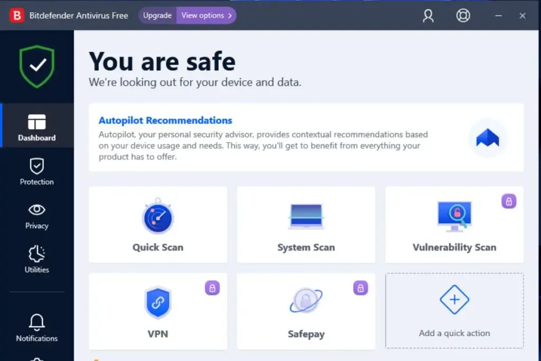Click the VPN shield link icon
The image size is (541, 361).
click(x=158, y=303)
